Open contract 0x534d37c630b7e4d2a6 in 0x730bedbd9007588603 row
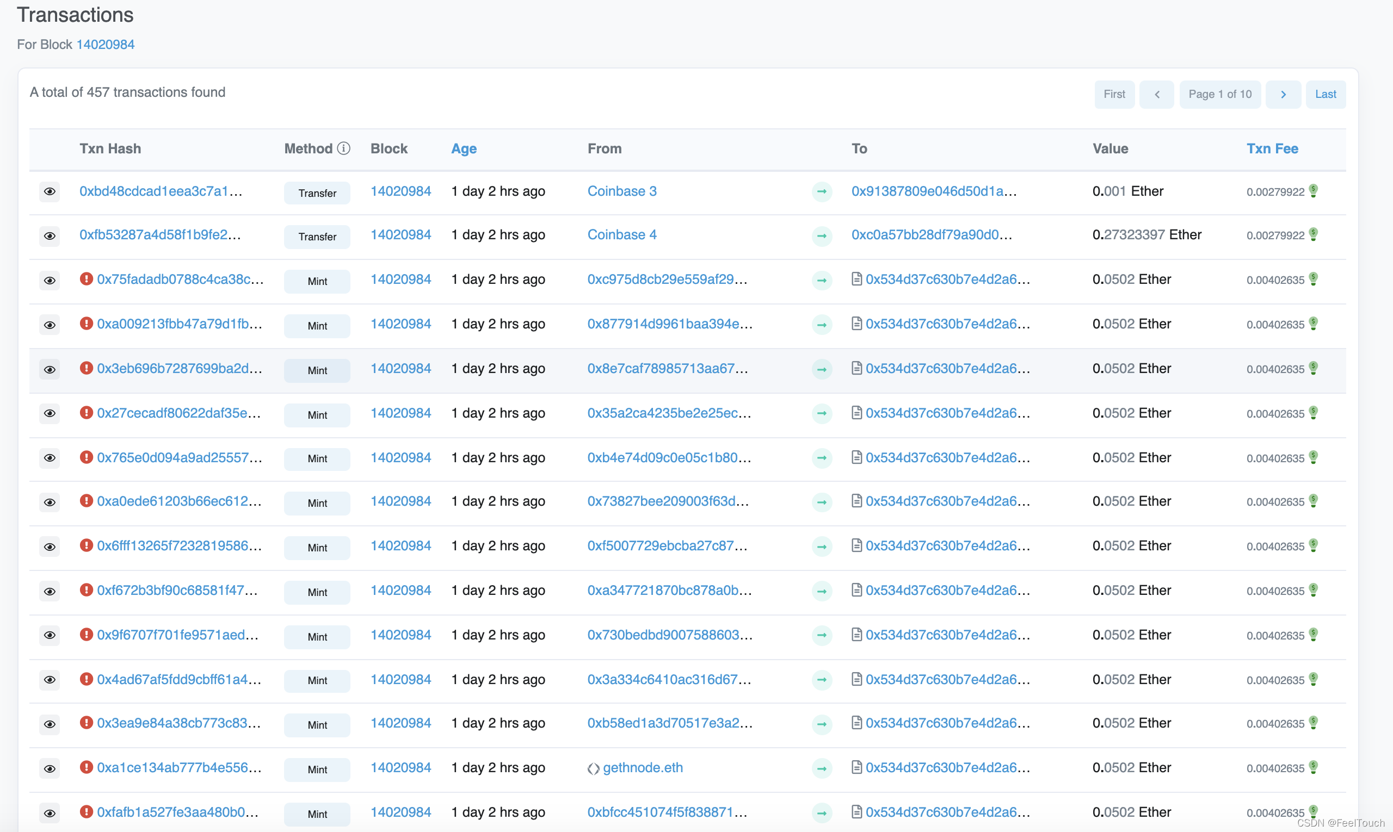Screen dimensions: 1393x832 tap(947, 635)
